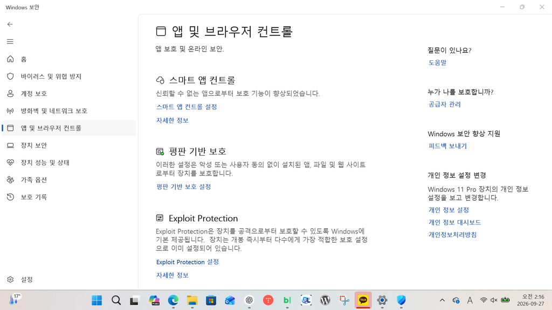Open 바이러스 및 위협 방지
Viewport: 552px width, 310px height.
click(69, 76)
